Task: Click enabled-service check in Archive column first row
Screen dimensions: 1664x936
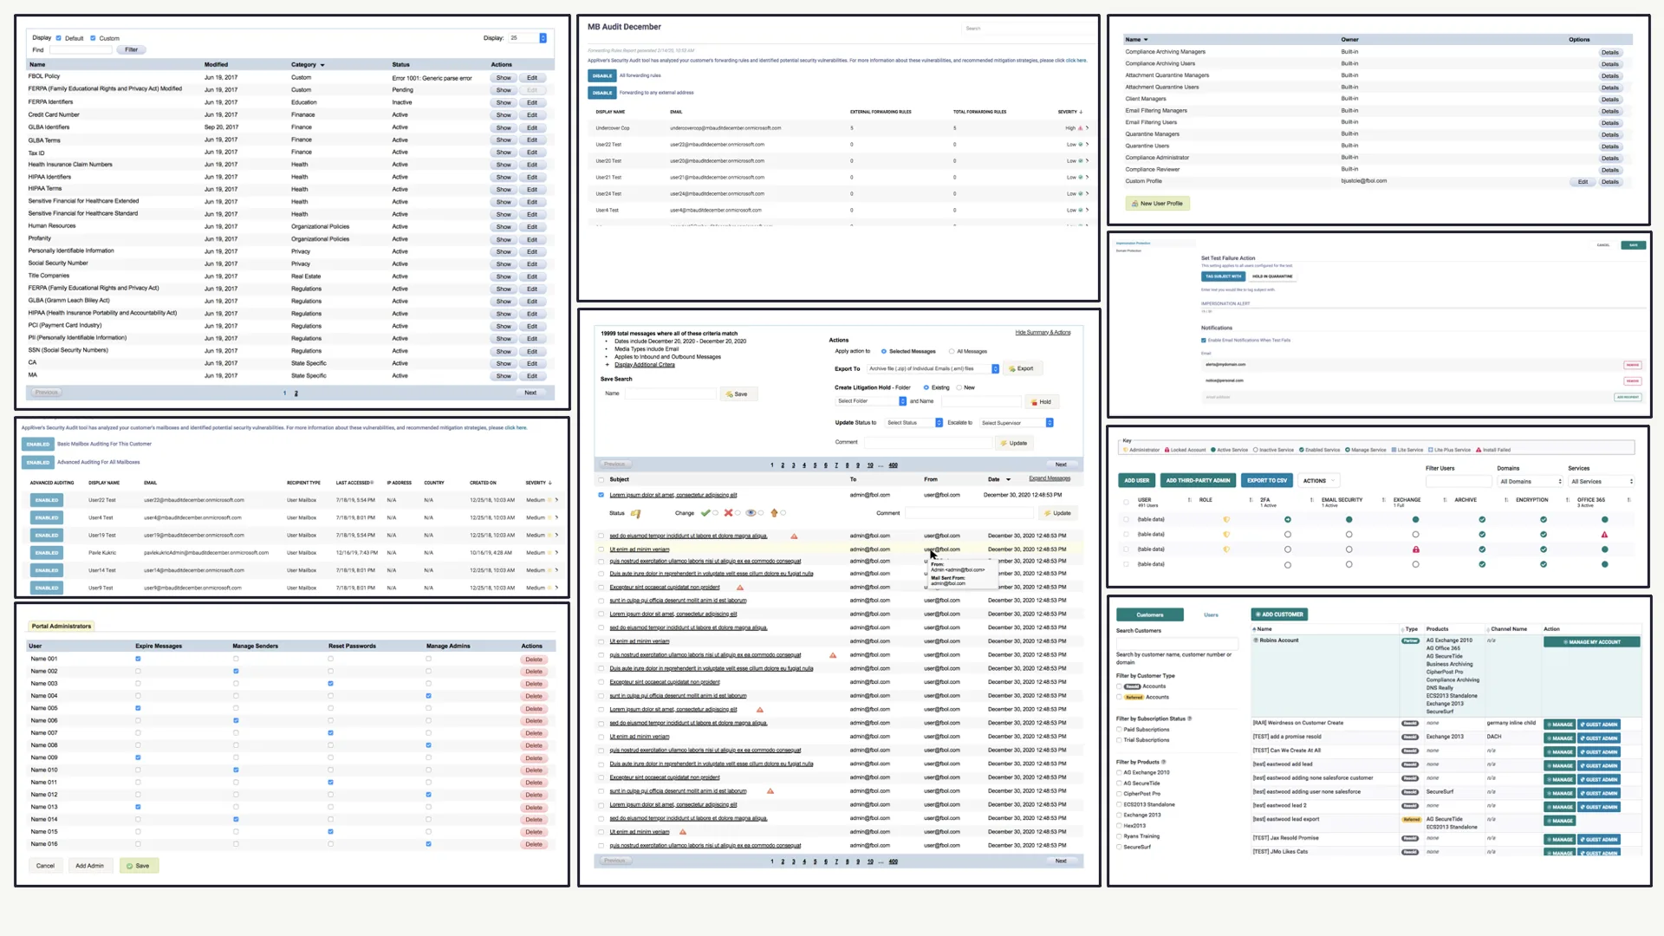Action: pyautogui.click(x=1482, y=520)
